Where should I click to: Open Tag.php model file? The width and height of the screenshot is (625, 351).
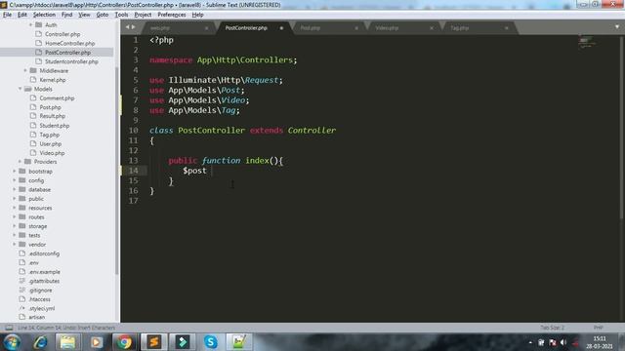click(50, 135)
